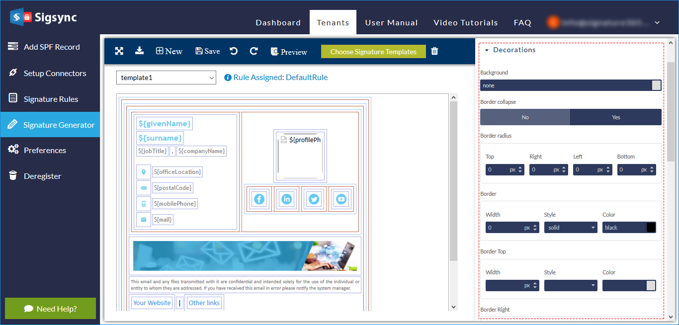Click Choose Signature Templates button
The width and height of the screenshot is (679, 325).
(373, 52)
